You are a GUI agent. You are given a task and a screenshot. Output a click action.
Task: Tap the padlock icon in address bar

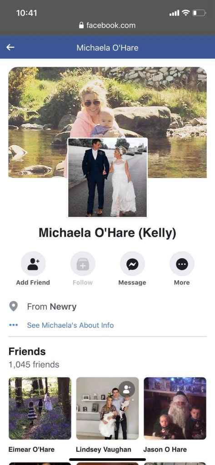click(81, 25)
